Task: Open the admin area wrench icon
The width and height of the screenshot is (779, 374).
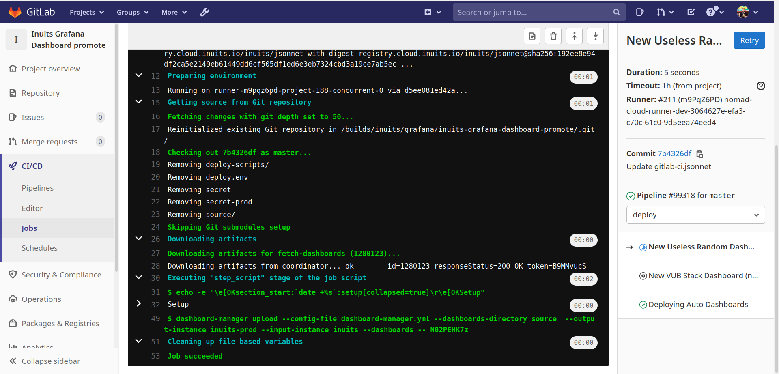Action: point(204,12)
